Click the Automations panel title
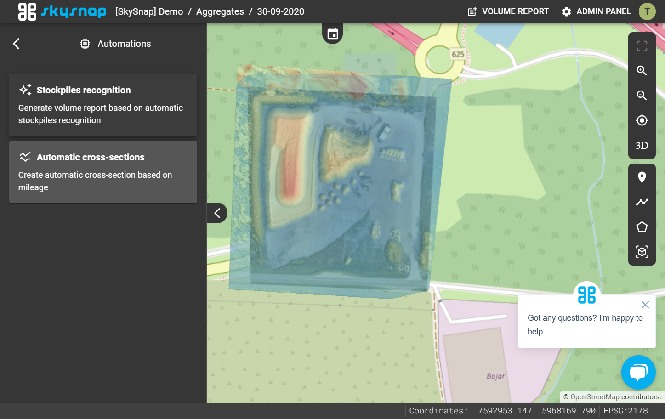Image resolution: width=665 pixels, height=419 pixels. click(124, 44)
